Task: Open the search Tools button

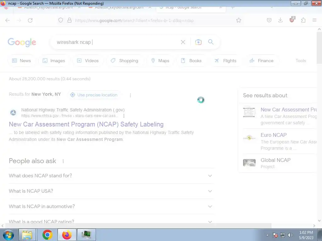Action: coord(301,61)
